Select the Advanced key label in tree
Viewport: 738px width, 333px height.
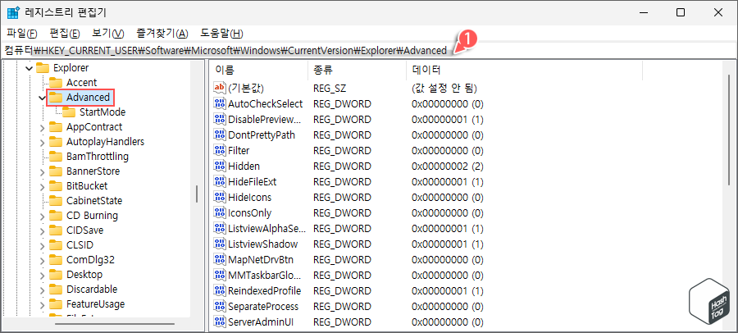(x=88, y=98)
